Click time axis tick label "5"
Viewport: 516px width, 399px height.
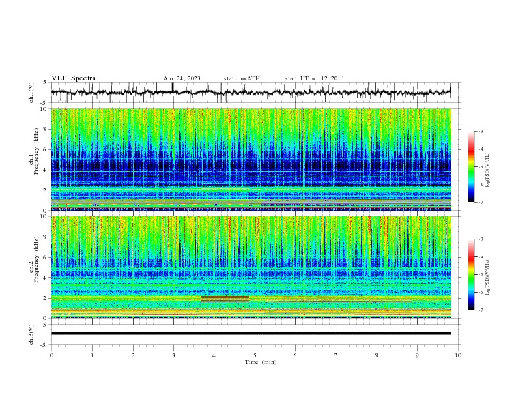tap(255, 355)
